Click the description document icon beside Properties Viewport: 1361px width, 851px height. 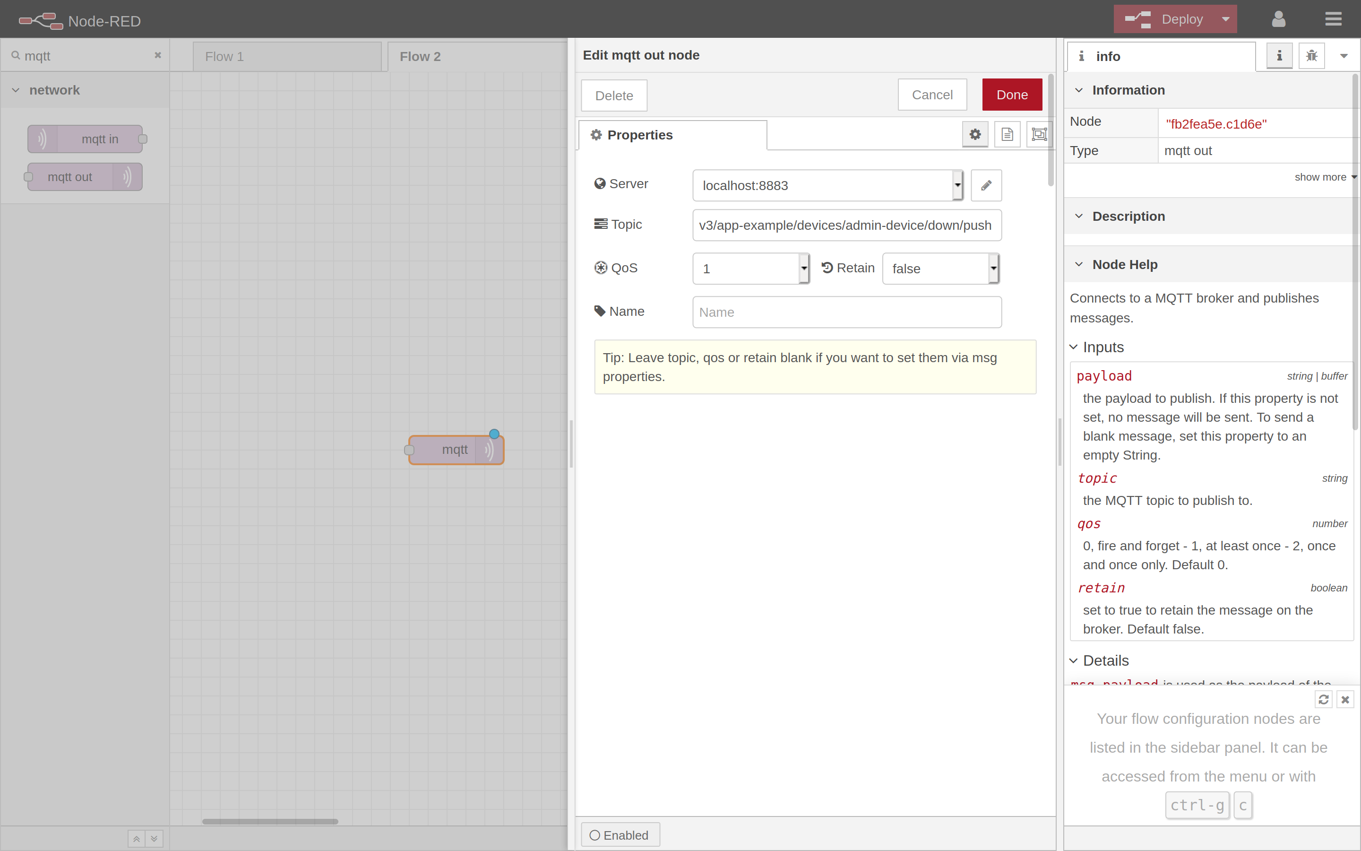[x=1007, y=134]
